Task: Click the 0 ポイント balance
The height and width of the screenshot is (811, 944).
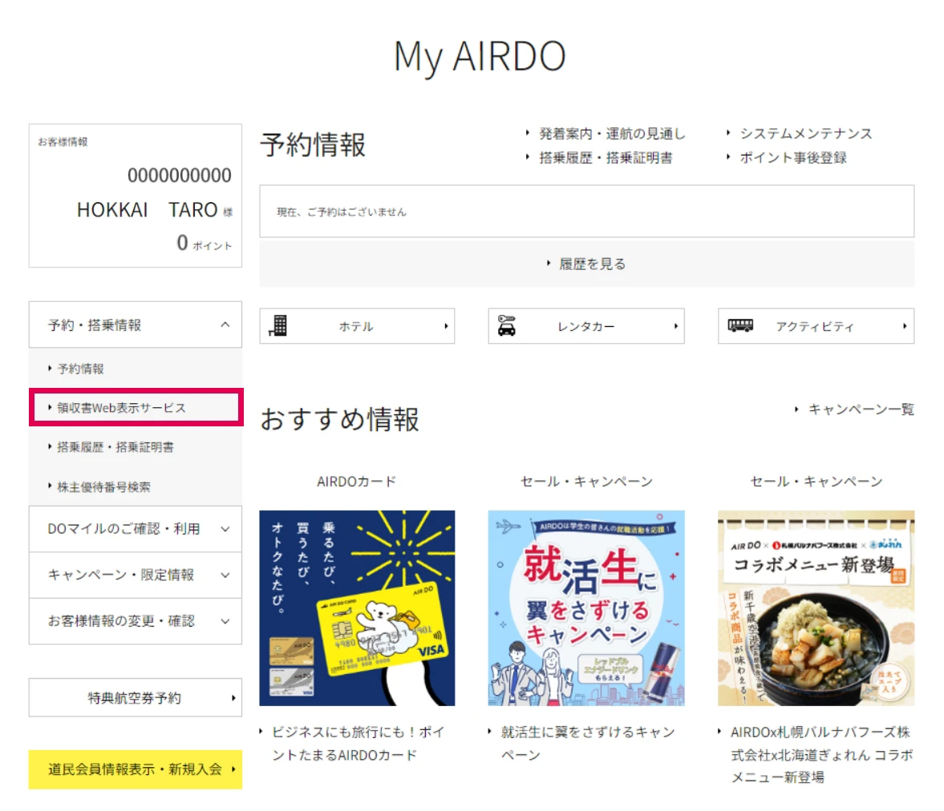Action: pyautogui.click(x=204, y=243)
